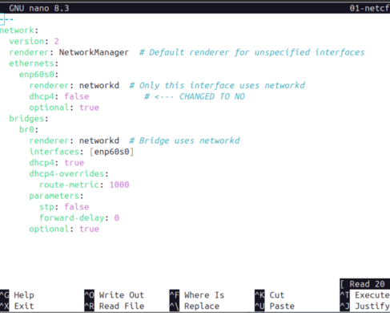This screenshot has width=390, height=313.
Task: Click the 'dhcp4: true' line
Action: 57,163
